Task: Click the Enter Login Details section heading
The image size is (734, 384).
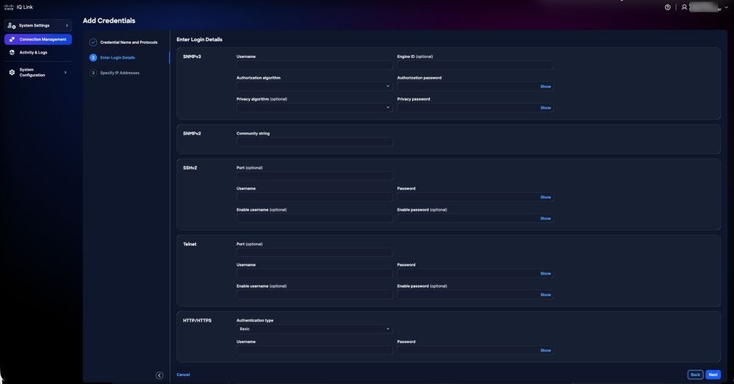Action: tap(199, 40)
